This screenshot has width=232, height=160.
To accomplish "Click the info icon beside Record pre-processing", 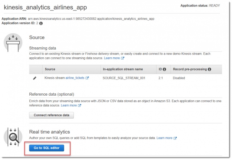I will [x=209, y=69].
